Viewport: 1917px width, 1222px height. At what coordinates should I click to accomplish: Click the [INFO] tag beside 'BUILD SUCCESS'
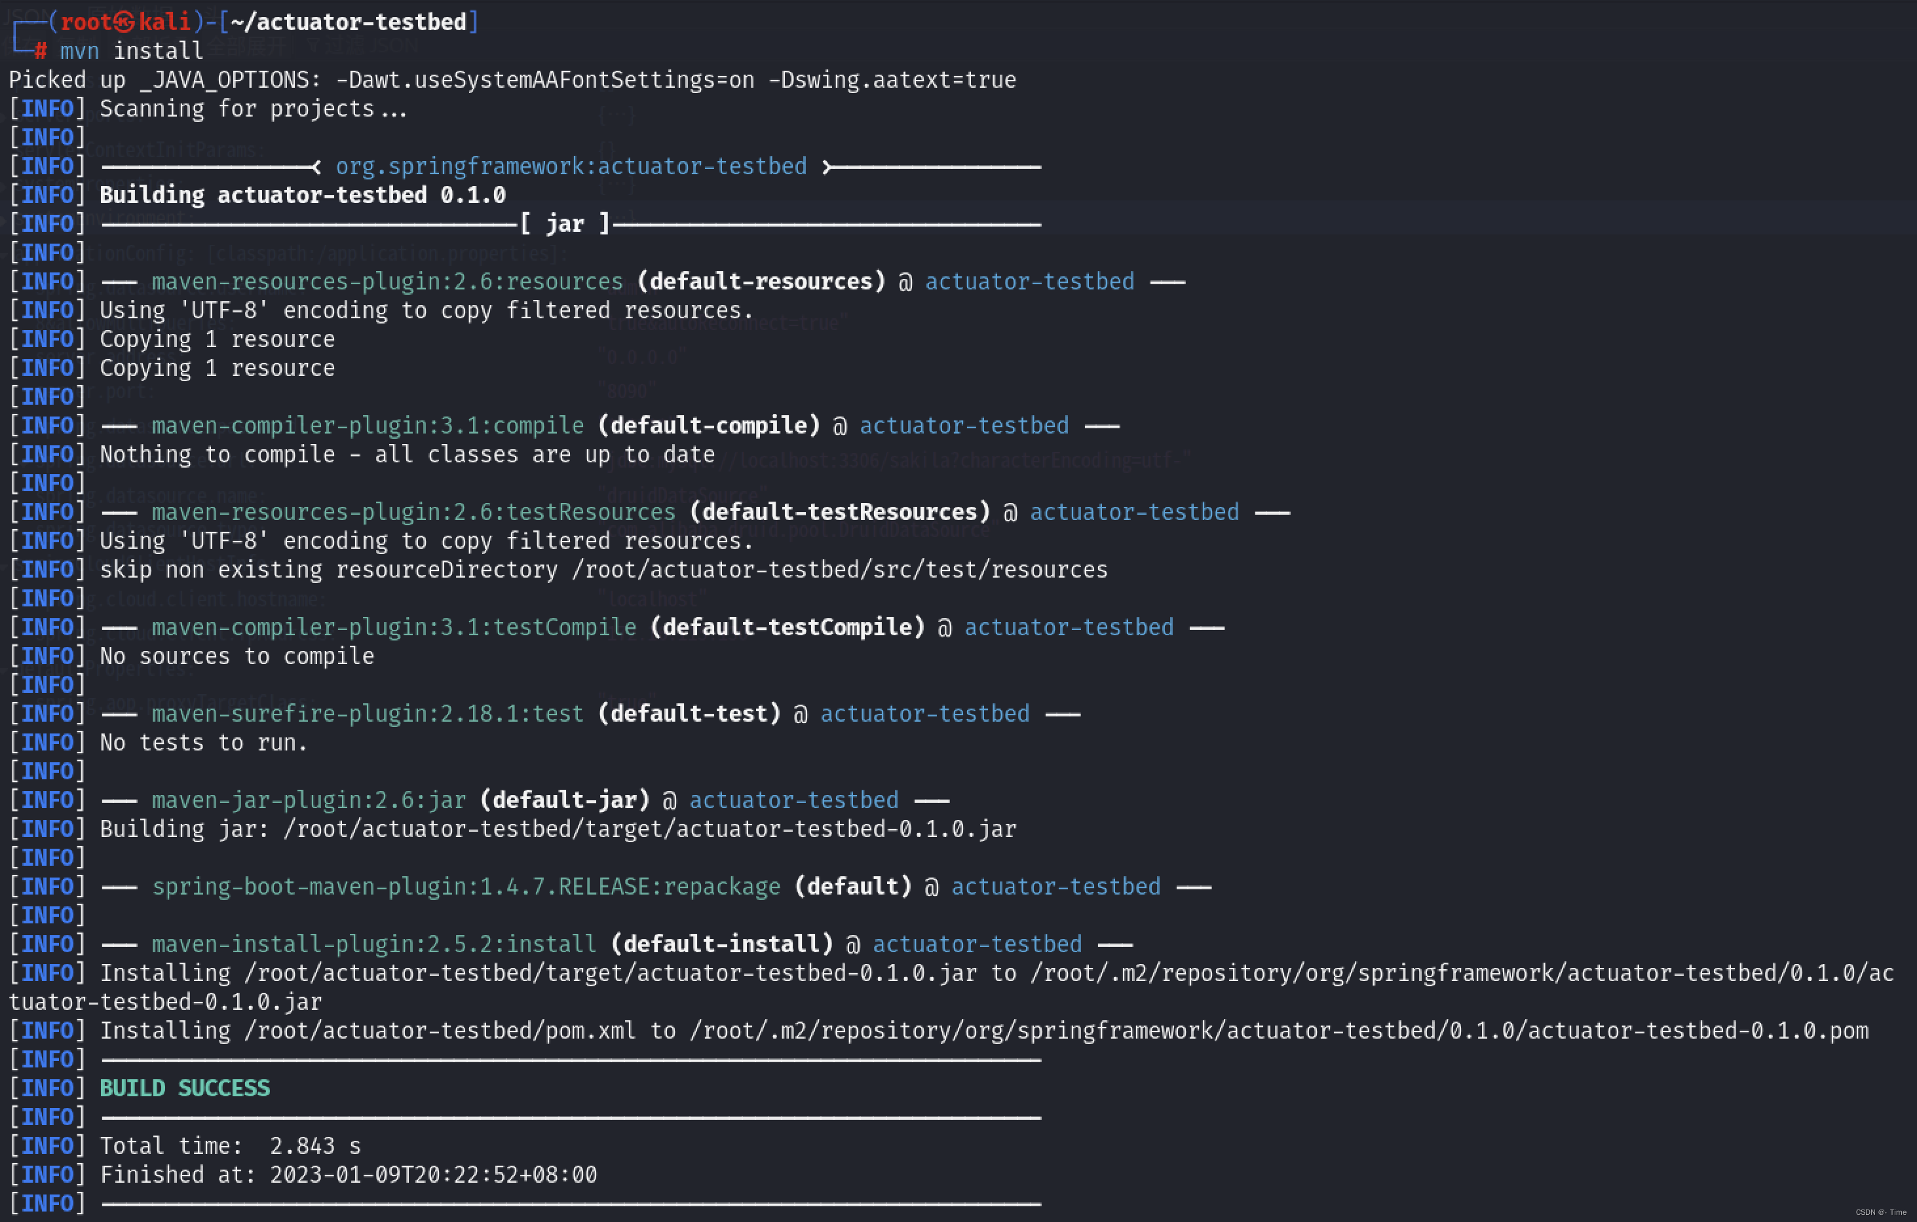coord(47,1088)
